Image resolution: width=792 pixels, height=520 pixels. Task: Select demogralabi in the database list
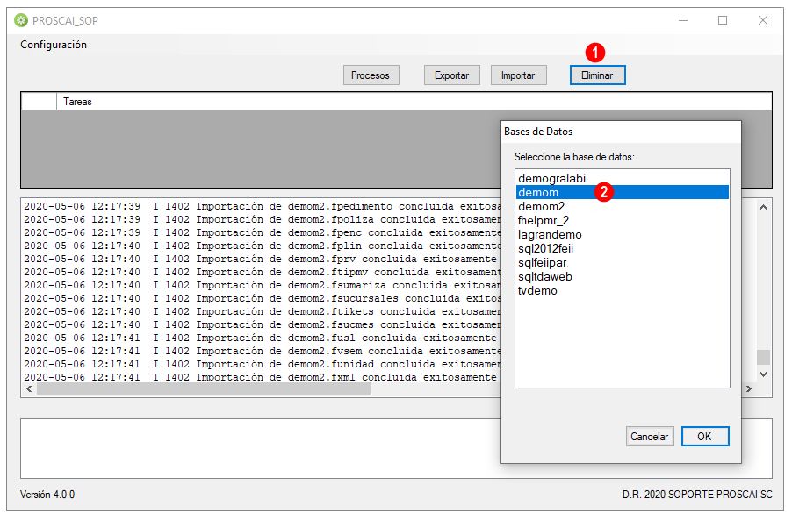(x=623, y=179)
